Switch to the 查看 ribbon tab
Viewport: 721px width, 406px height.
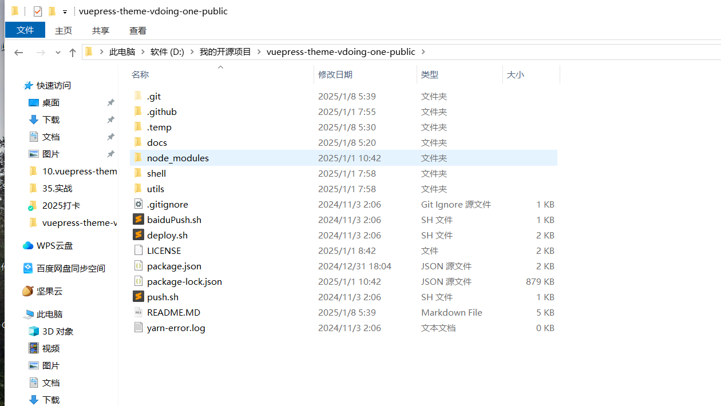137,30
